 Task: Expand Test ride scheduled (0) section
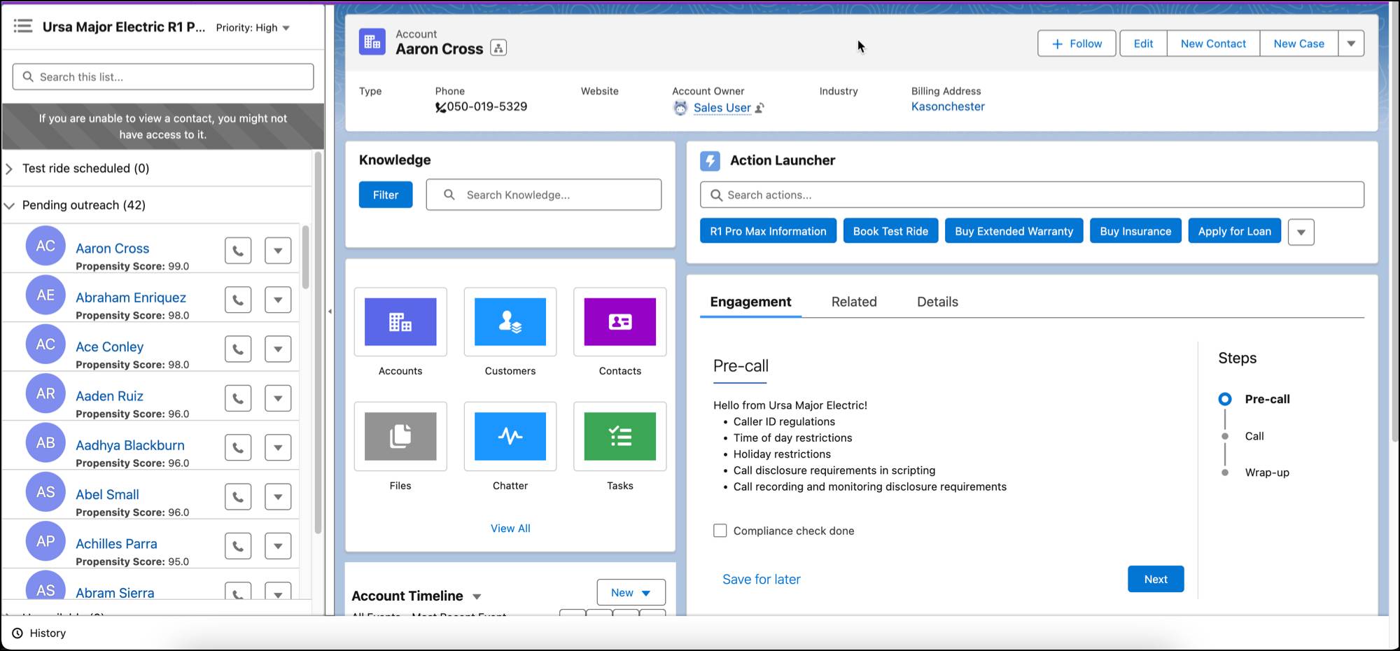click(9, 169)
